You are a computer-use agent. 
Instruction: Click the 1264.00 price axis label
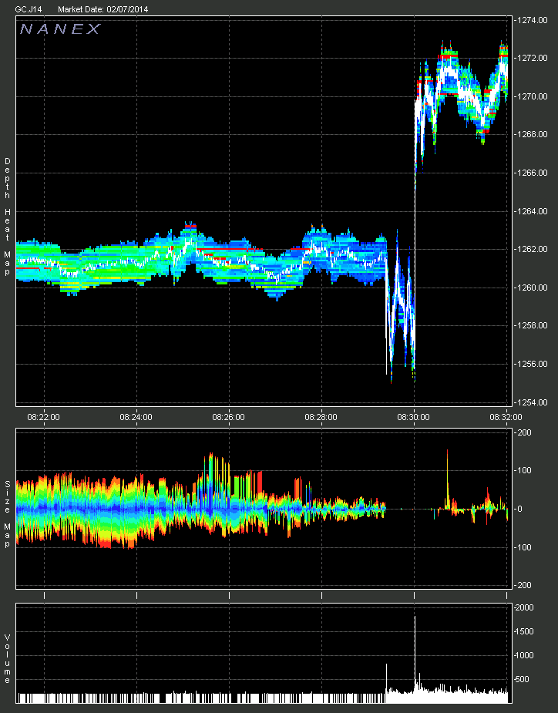coord(532,211)
